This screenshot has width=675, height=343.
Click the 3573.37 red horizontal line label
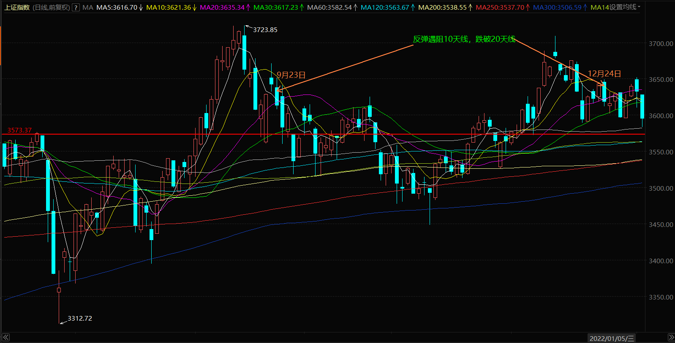point(19,130)
